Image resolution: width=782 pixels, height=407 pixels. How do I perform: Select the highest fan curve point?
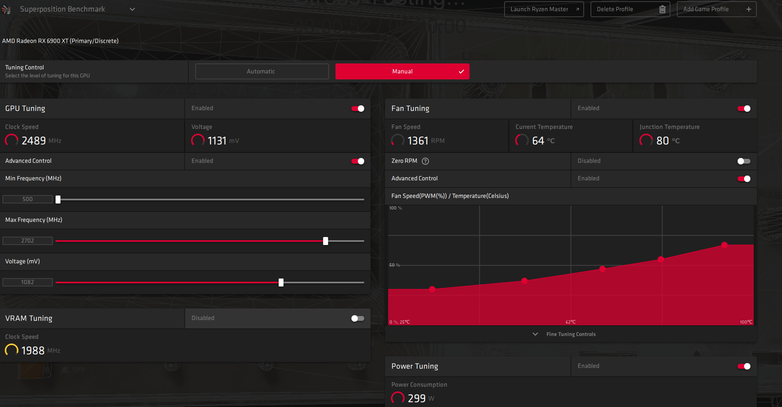click(x=724, y=245)
